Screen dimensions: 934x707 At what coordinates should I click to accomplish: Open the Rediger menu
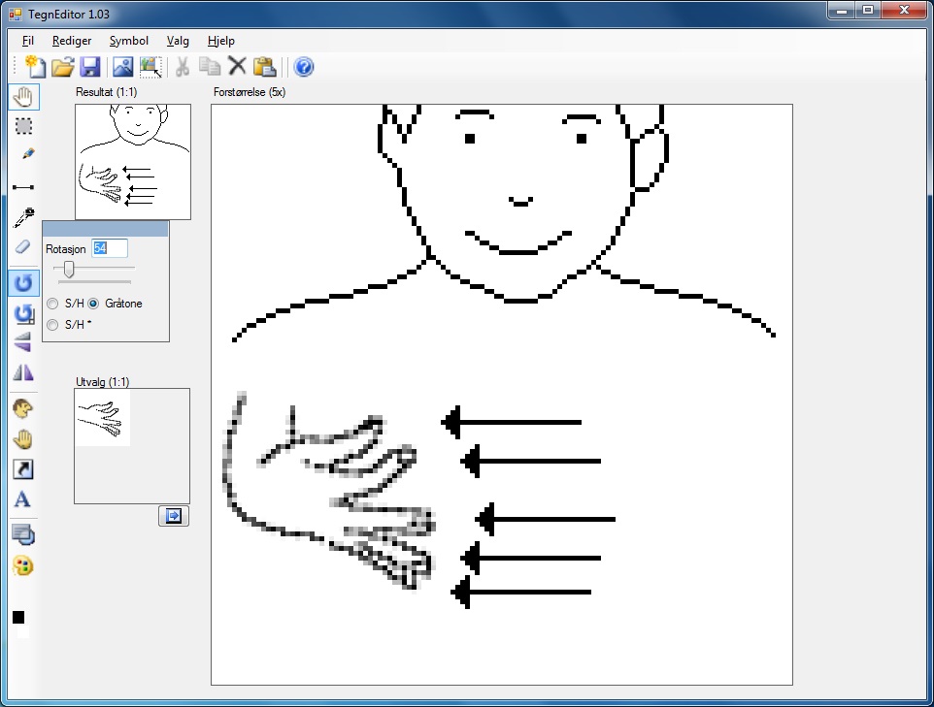[72, 41]
